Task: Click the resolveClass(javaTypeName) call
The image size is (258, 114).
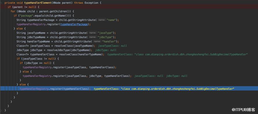Action: tap(74, 46)
